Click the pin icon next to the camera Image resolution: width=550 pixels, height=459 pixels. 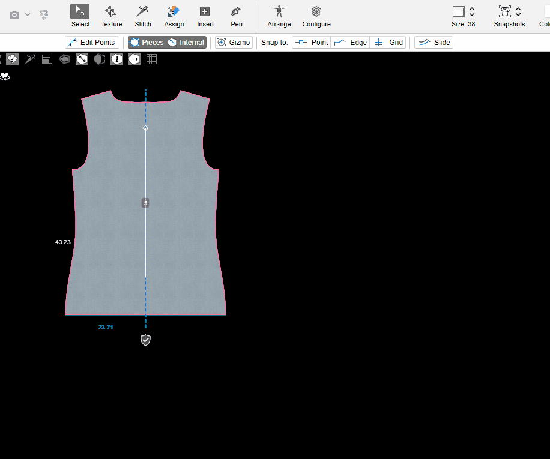tap(44, 15)
